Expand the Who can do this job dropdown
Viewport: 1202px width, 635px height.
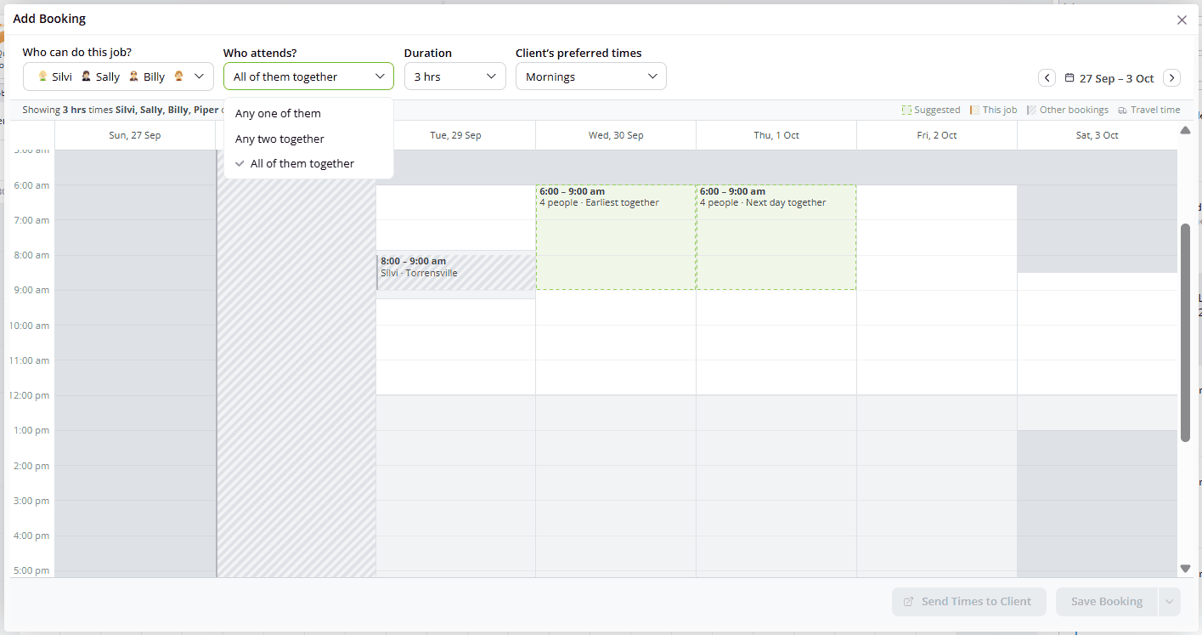(200, 77)
